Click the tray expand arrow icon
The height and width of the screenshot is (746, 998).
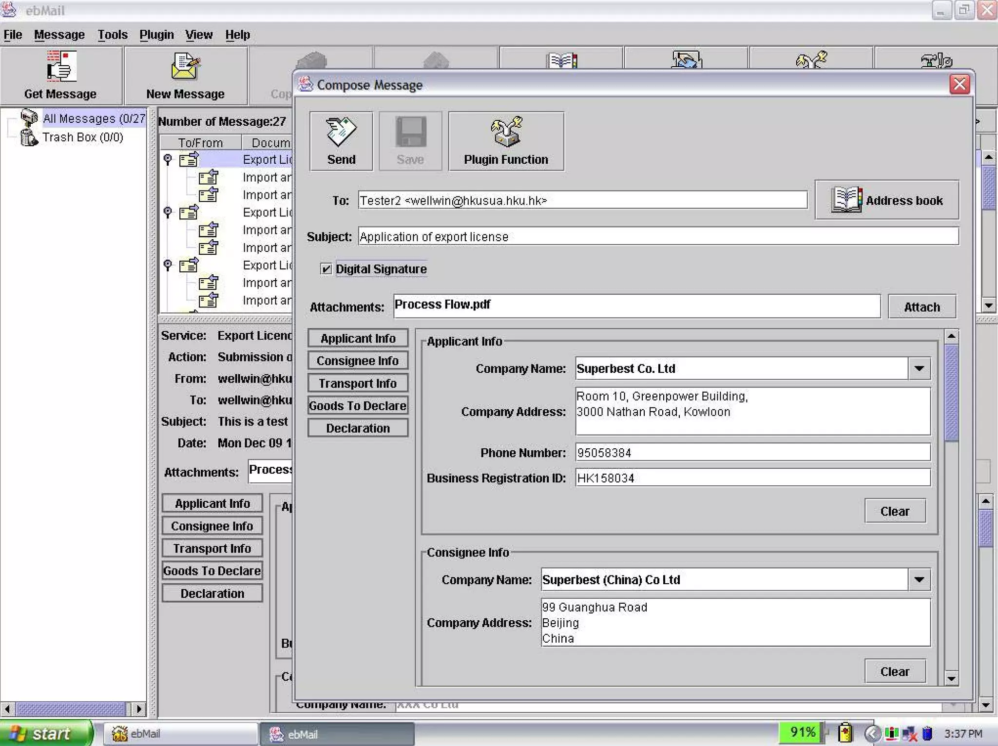click(872, 733)
